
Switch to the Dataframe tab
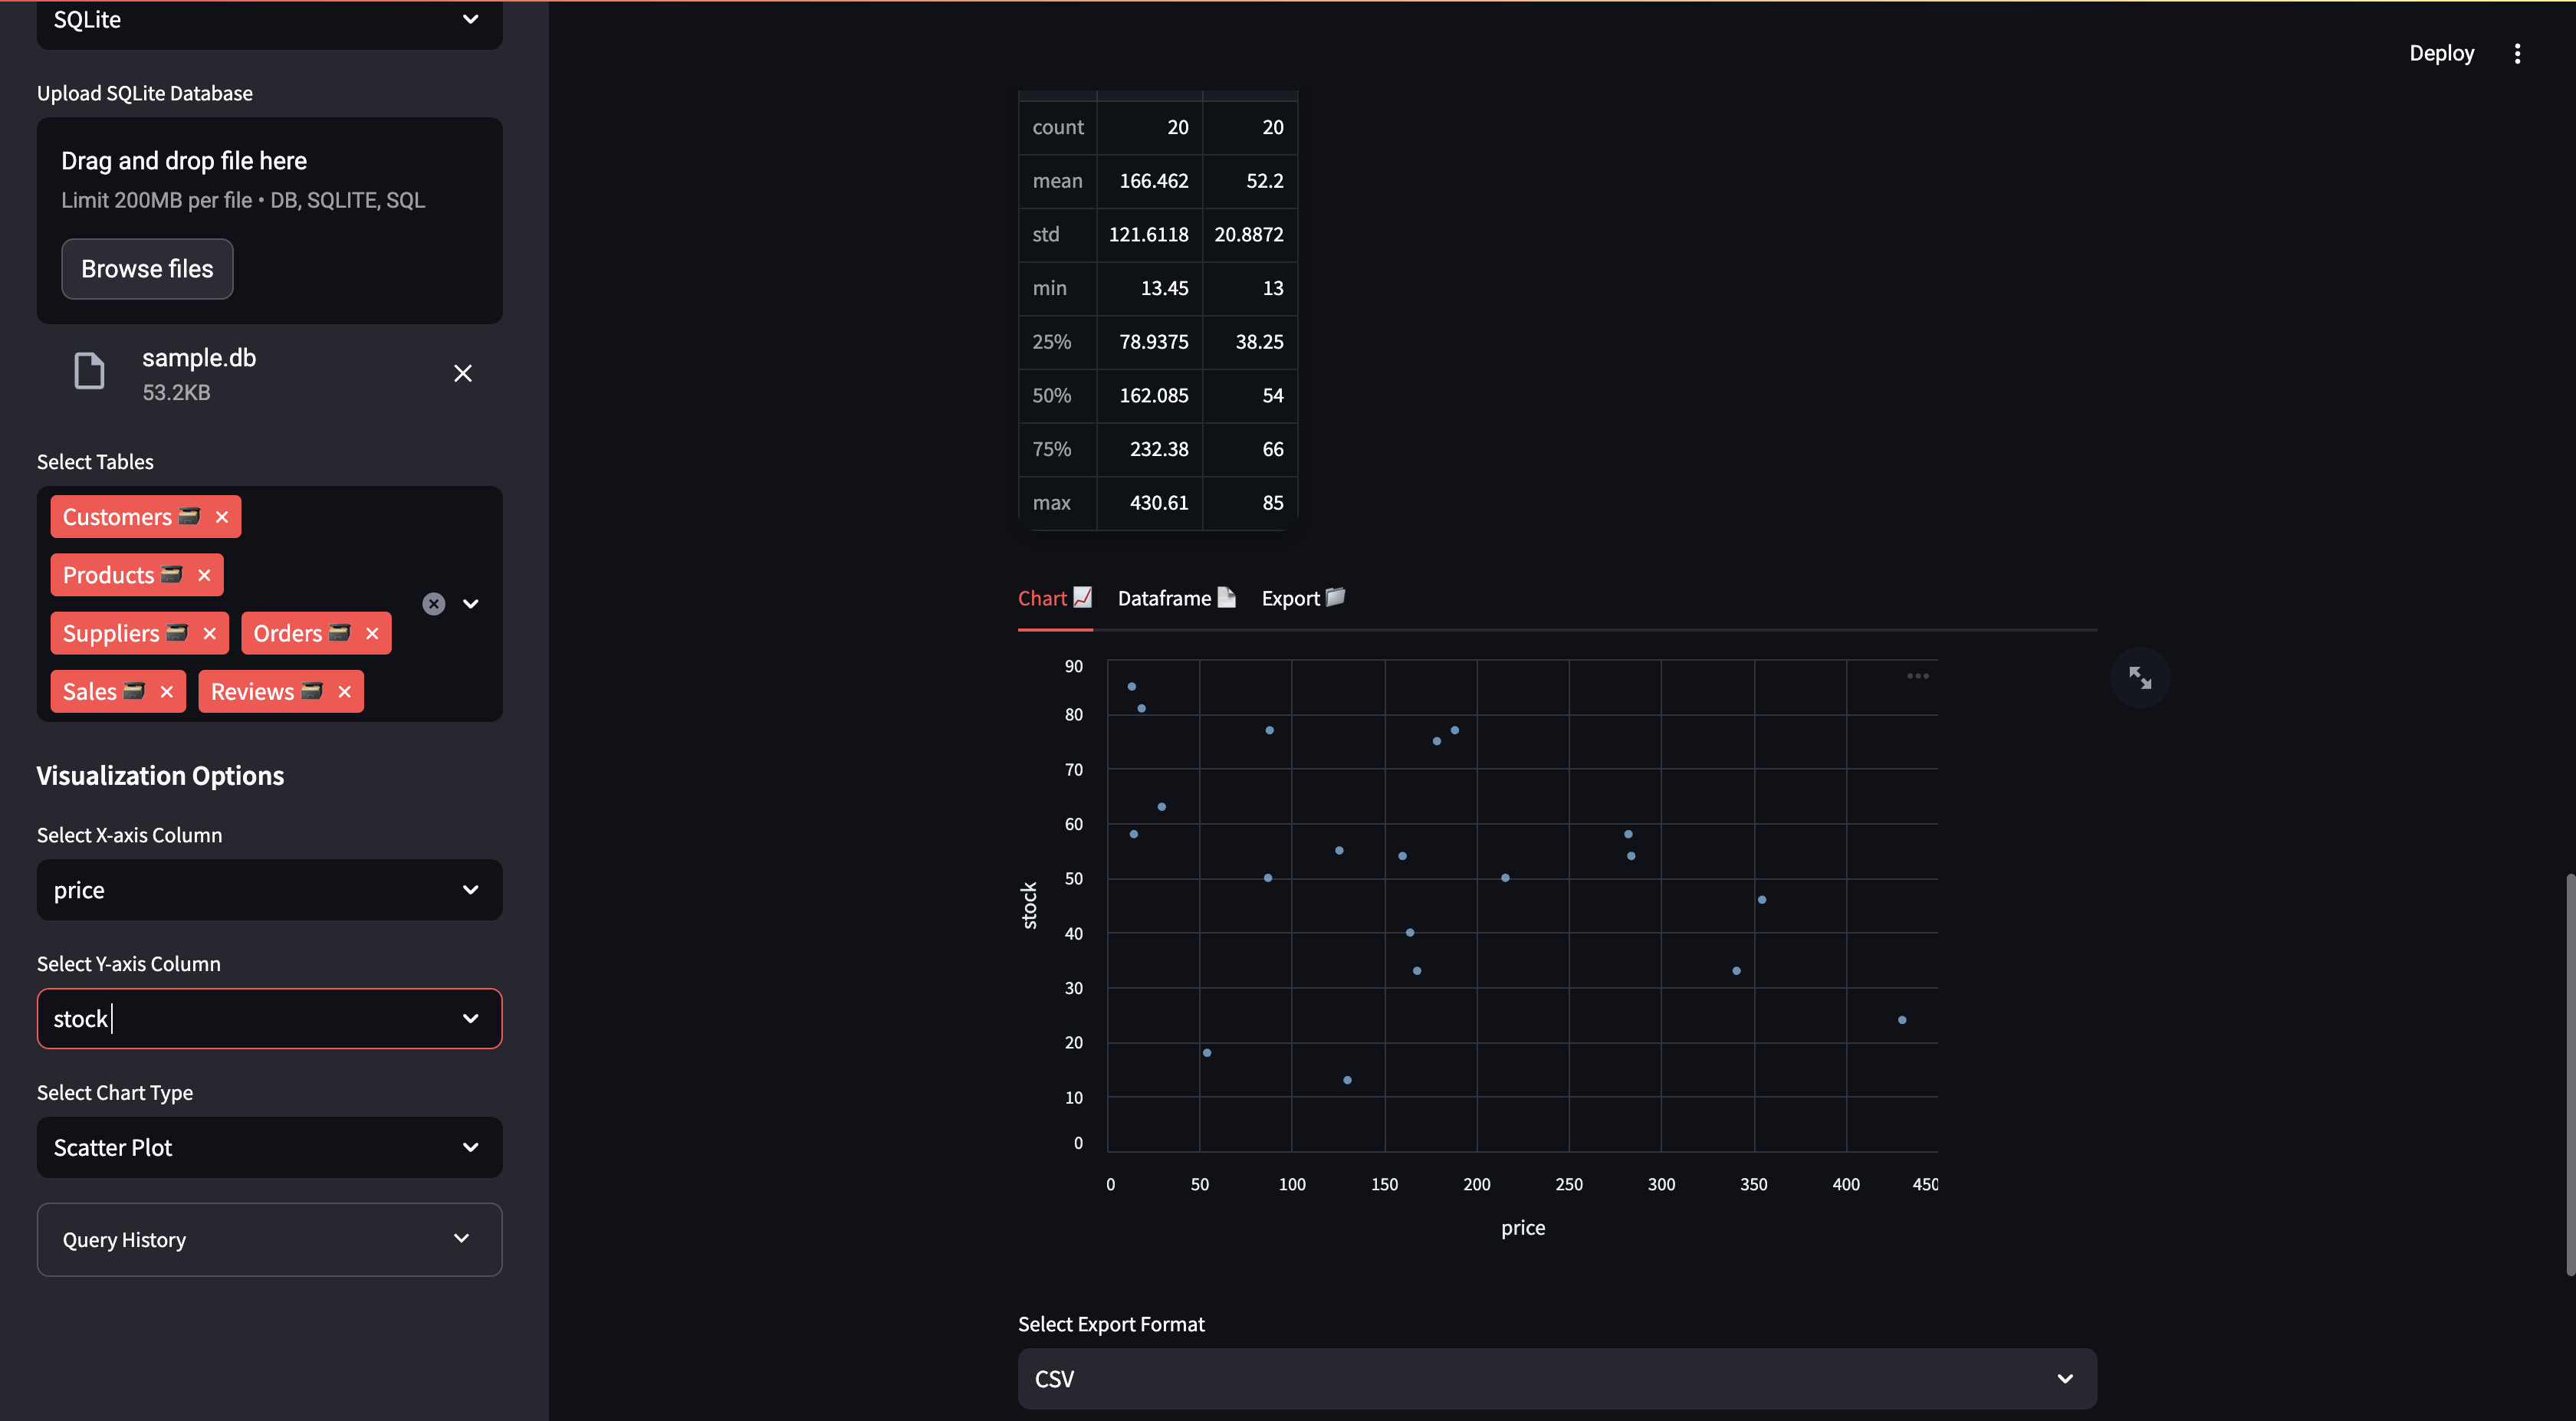point(1176,598)
